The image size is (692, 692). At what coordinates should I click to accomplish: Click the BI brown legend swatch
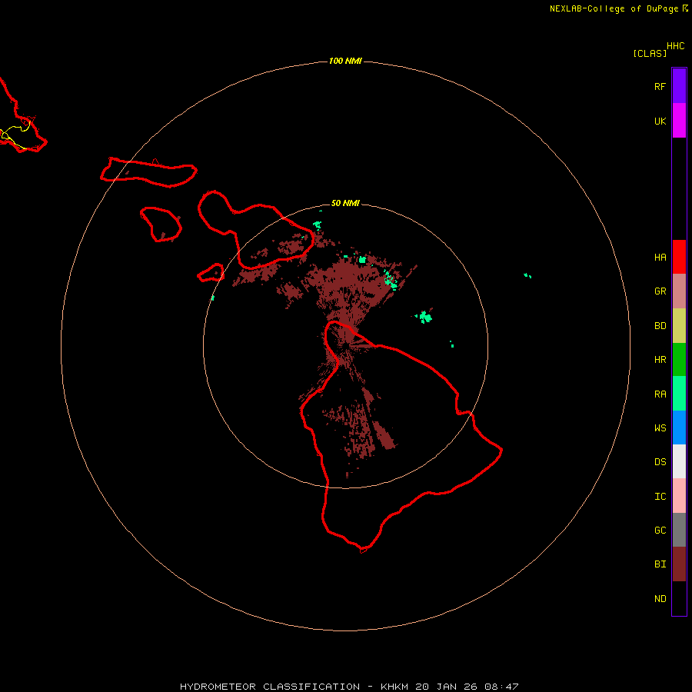[x=679, y=564]
